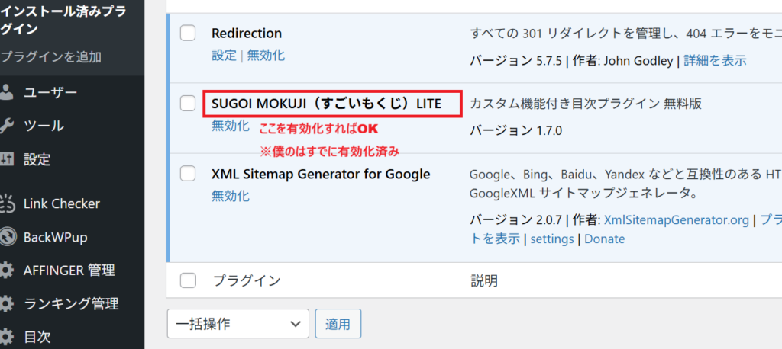
Task: Click the ランキング管理 gear icon
Action: (x=7, y=303)
